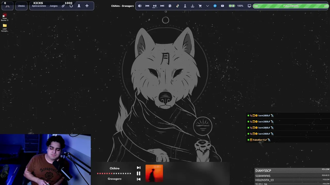330x185 pixels.
Task: Click the green FOLLOWERS goal progress bar
Action: point(291,6)
